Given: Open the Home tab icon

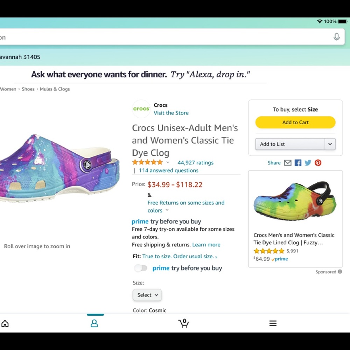Looking at the screenshot, I should click(5, 323).
